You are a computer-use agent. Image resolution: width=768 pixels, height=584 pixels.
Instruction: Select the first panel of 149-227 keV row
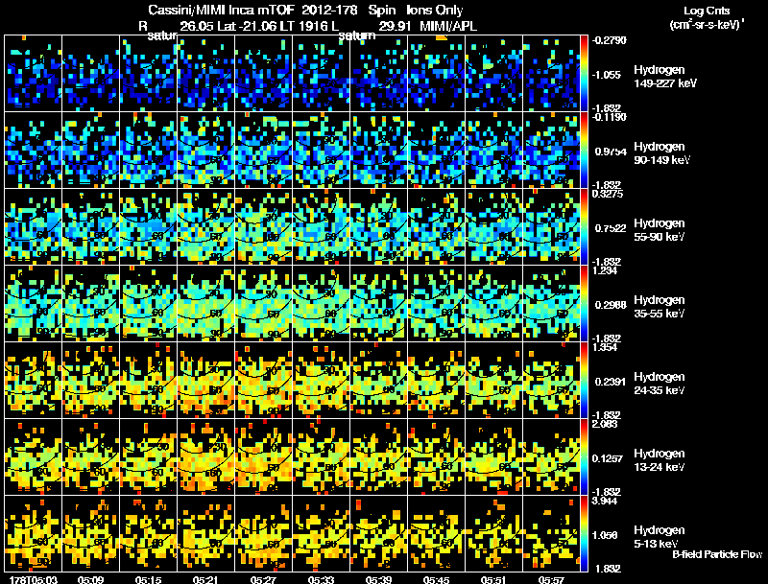click(33, 74)
